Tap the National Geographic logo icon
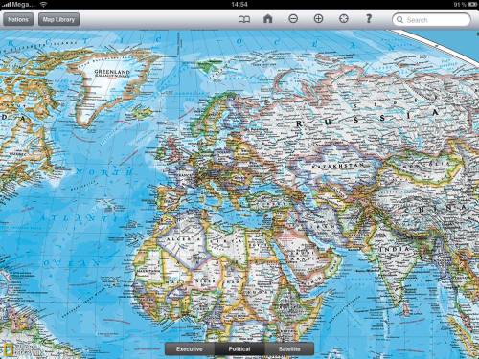 10,350
